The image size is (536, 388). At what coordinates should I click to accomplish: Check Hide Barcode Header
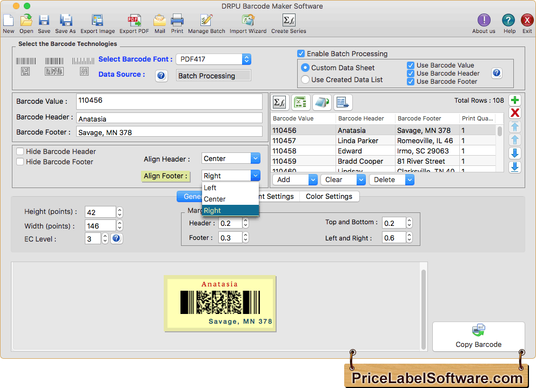pos(20,151)
